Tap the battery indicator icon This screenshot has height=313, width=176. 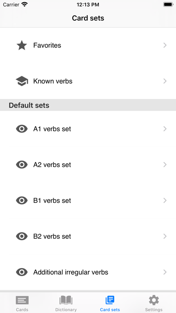(x=168, y=4)
